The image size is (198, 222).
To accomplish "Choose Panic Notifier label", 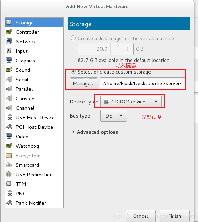I will coord(31,203).
